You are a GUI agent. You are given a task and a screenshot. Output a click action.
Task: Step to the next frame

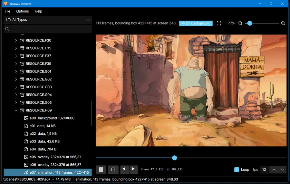point(133,169)
